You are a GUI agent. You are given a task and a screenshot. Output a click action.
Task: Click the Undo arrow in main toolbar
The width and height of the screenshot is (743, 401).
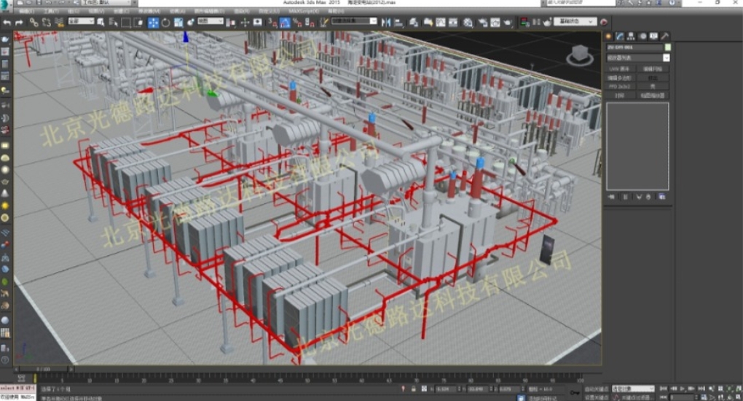7,23
